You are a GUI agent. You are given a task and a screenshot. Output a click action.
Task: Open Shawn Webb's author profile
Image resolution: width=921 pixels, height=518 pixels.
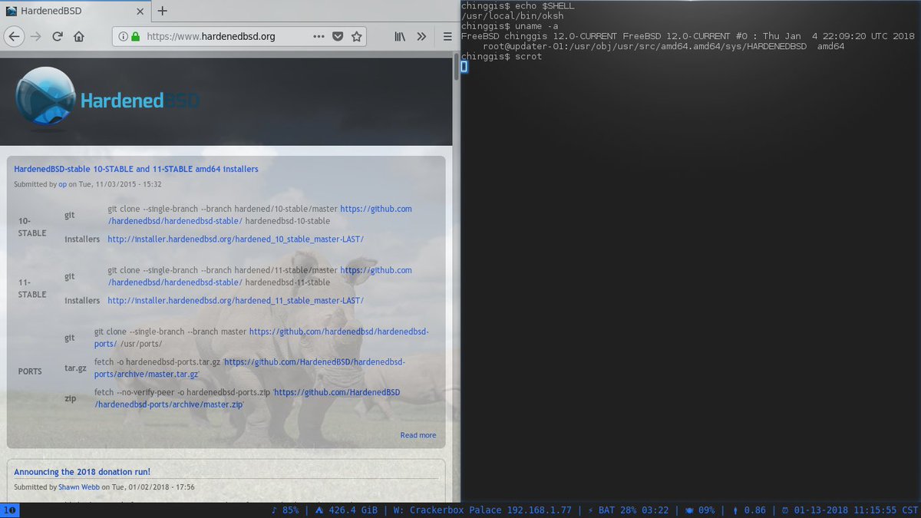[x=79, y=487]
